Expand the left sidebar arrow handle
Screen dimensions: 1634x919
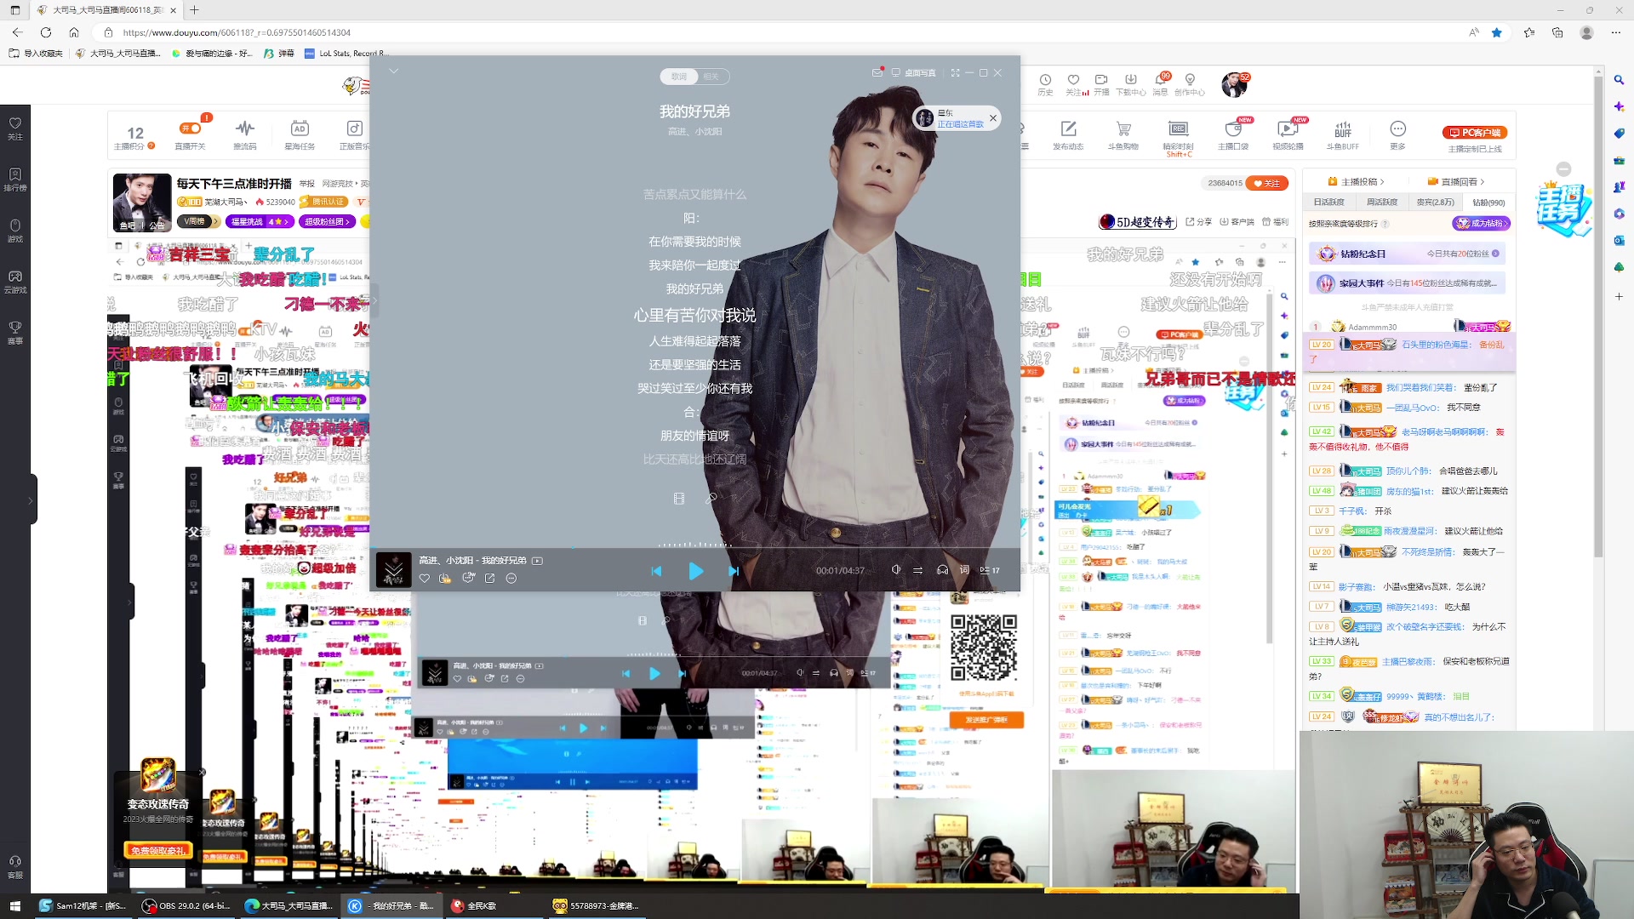[x=31, y=500]
